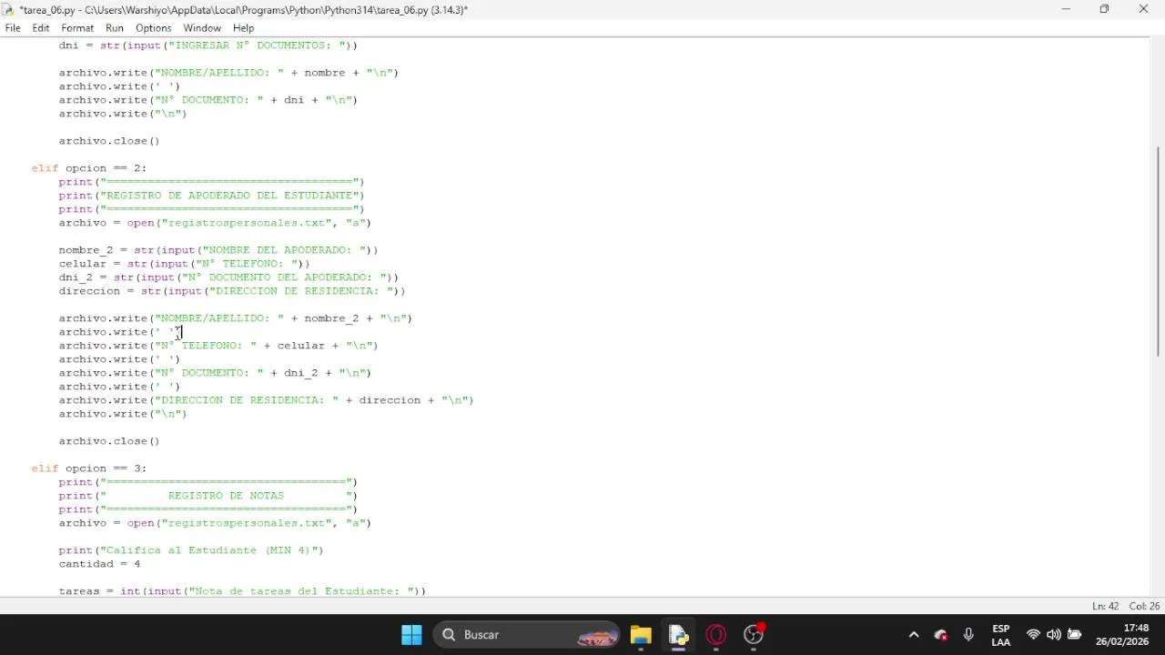This screenshot has width=1165, height=655.
Task: Open the Options menu
Action: [154, 28]
